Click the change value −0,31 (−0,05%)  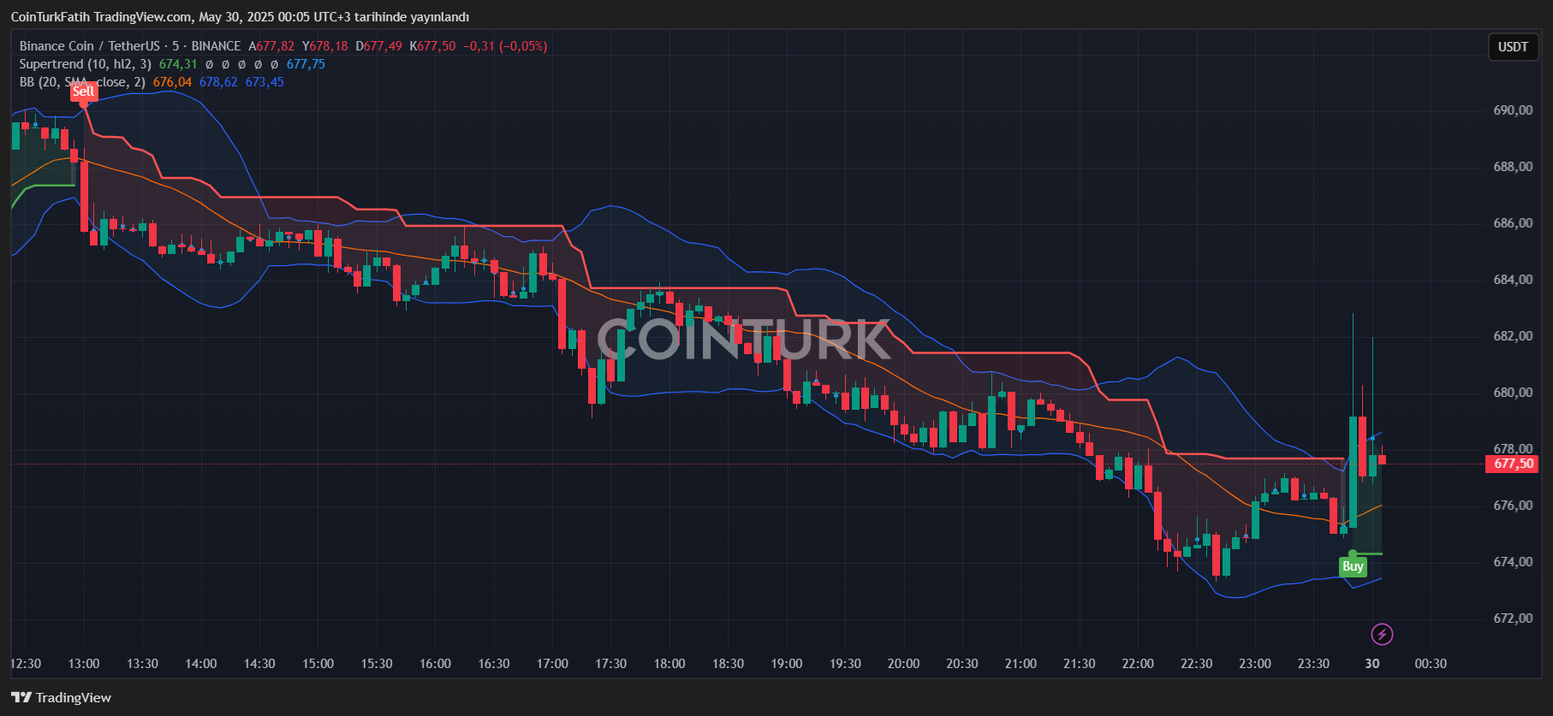[x=505, y=46]
